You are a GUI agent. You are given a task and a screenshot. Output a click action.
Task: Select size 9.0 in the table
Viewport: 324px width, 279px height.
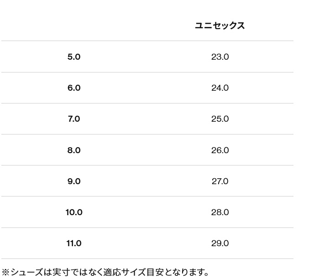74,181
